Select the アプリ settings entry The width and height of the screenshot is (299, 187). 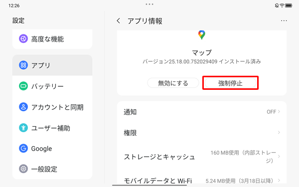(52, 65)
